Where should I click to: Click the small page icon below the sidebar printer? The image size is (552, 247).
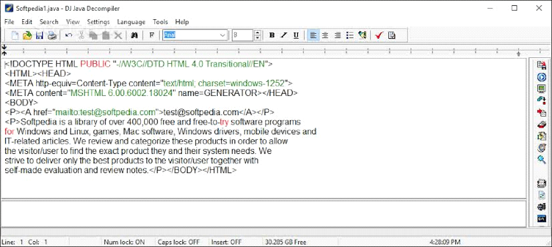tap(542, 195)
